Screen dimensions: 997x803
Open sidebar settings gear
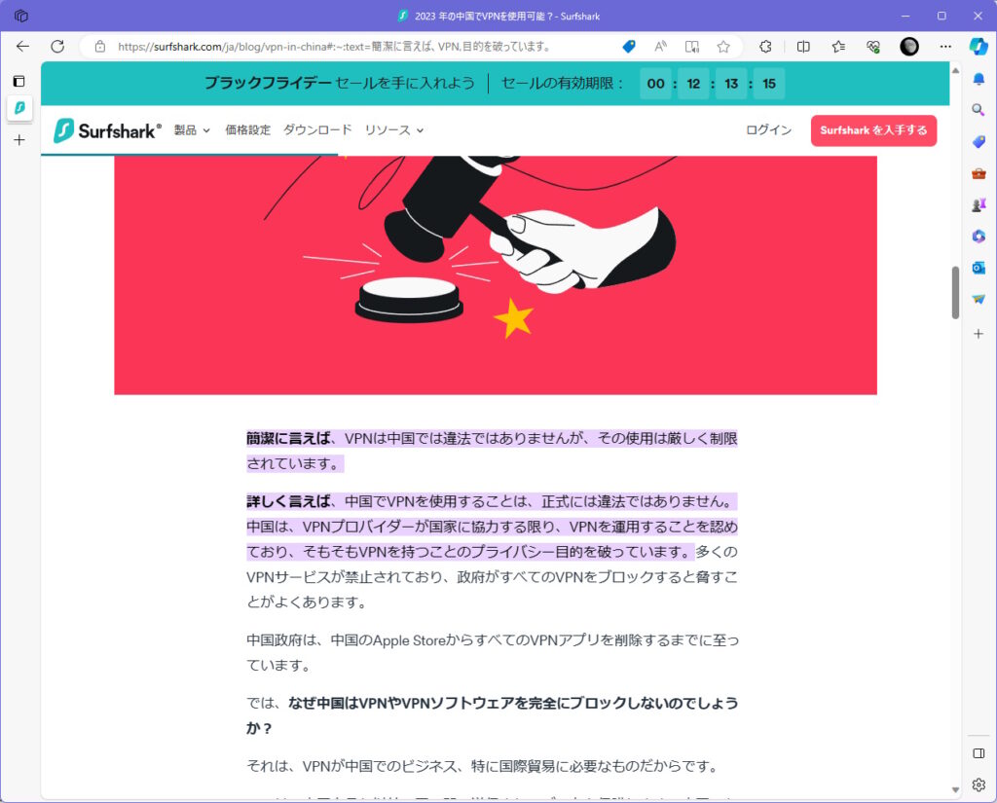coord(979,785)
